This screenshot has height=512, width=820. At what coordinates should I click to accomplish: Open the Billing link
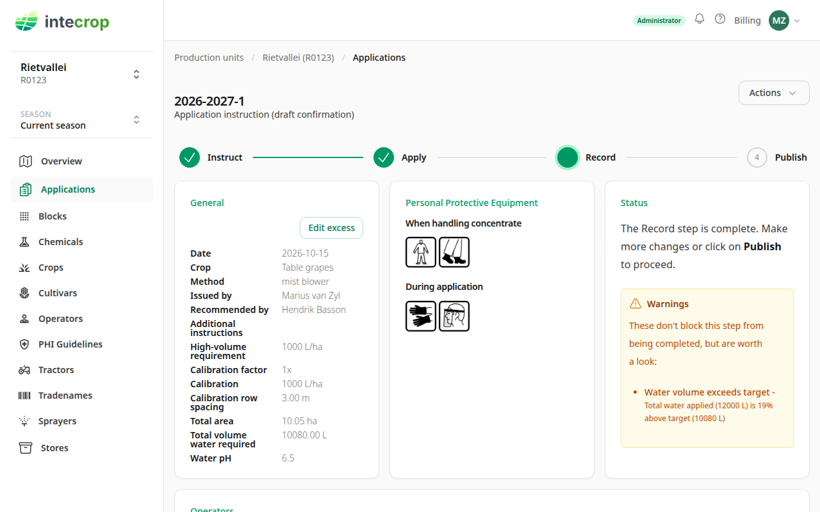pos(748,20)
